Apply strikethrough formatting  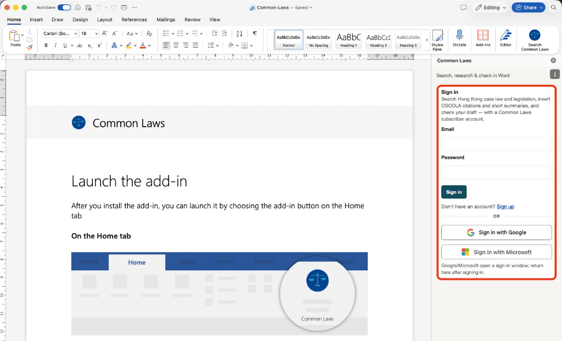coord(80,46)
